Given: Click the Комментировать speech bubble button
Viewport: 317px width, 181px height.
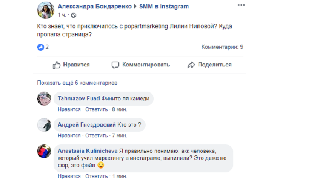Looking at the screenshot, I should [141, 65].
